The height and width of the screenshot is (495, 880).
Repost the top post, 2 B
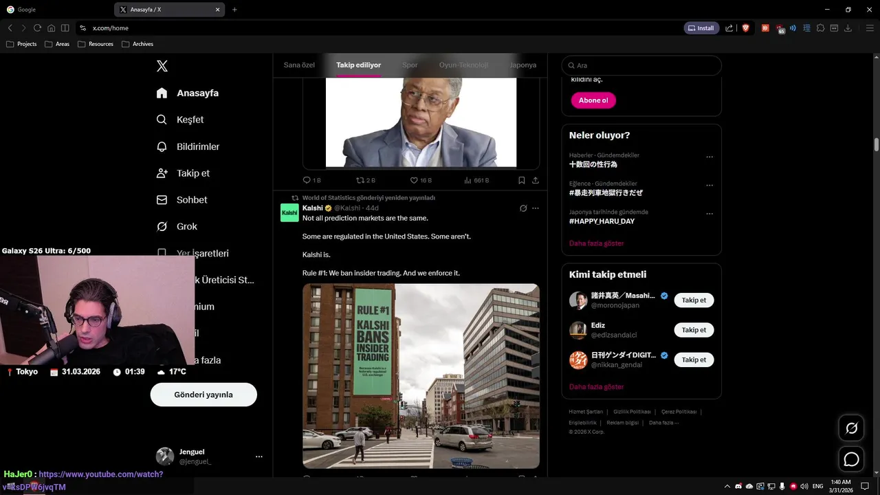point(365,180)
